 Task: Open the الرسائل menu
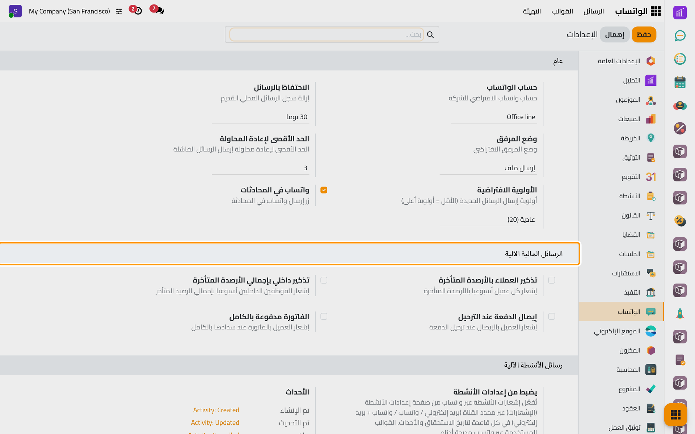pos(594,11)
